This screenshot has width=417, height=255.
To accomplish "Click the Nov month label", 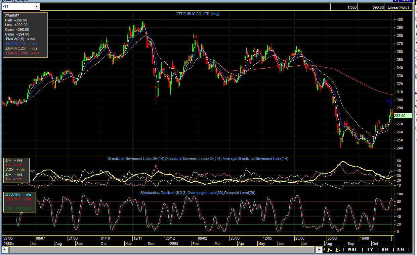I will point(129,244).
